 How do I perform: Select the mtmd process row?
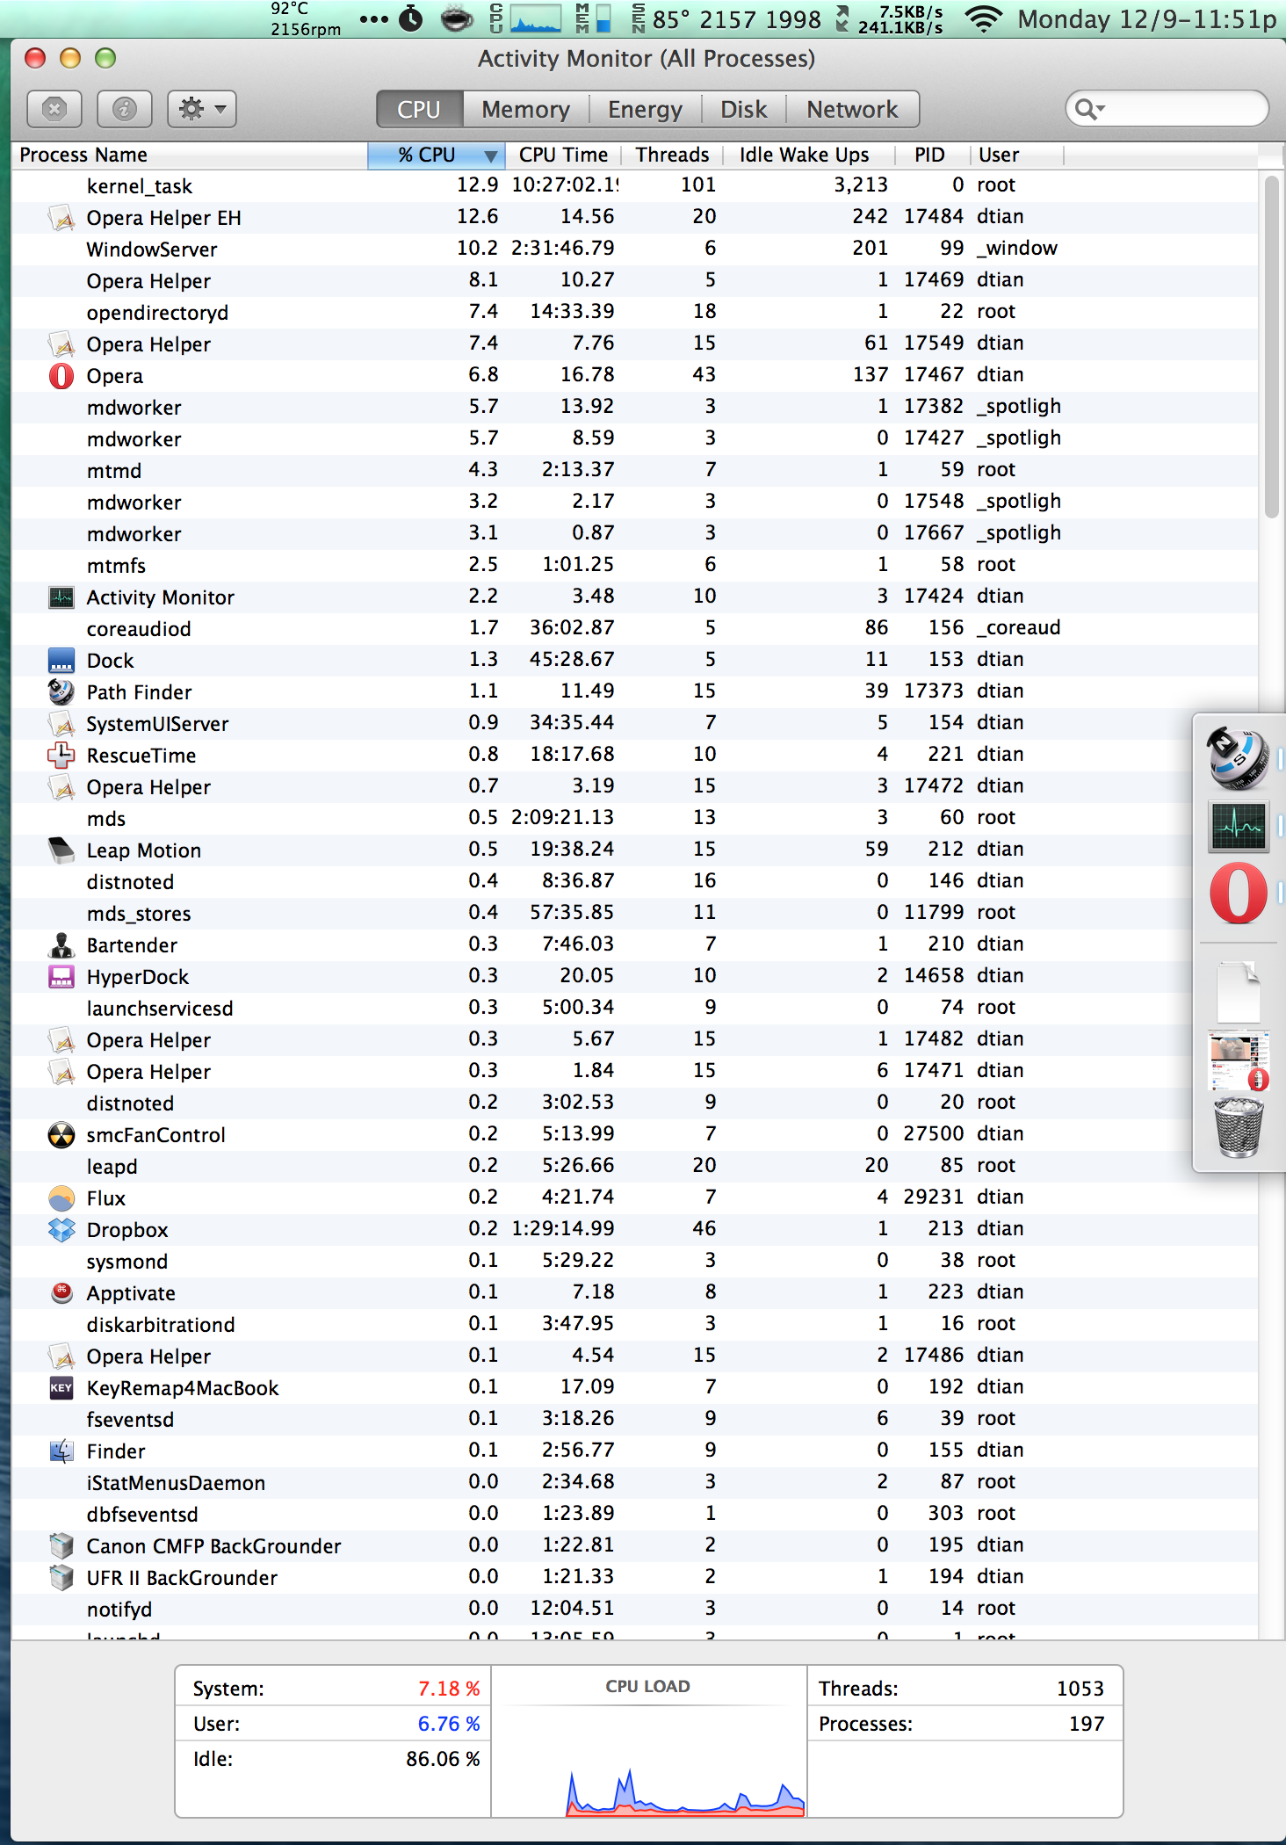pos(634,471)
